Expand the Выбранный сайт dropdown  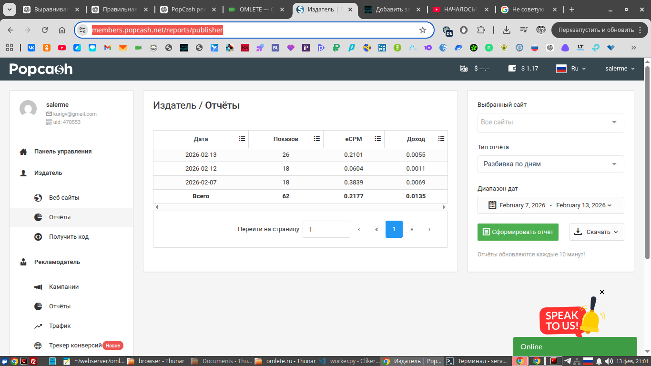click(550, 122)
